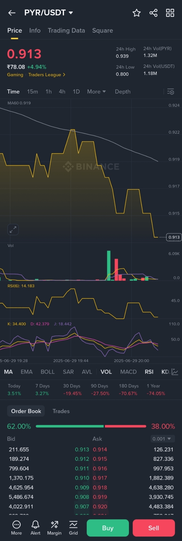Share the PYR/USDT page
Image resolution: width=182 pixels, height=541 pixels.
pyautogui.click(x=153, y=13)
